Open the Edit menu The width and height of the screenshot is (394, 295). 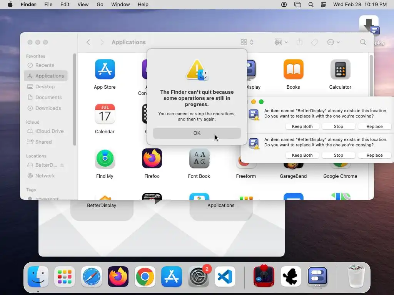[65, 5]
